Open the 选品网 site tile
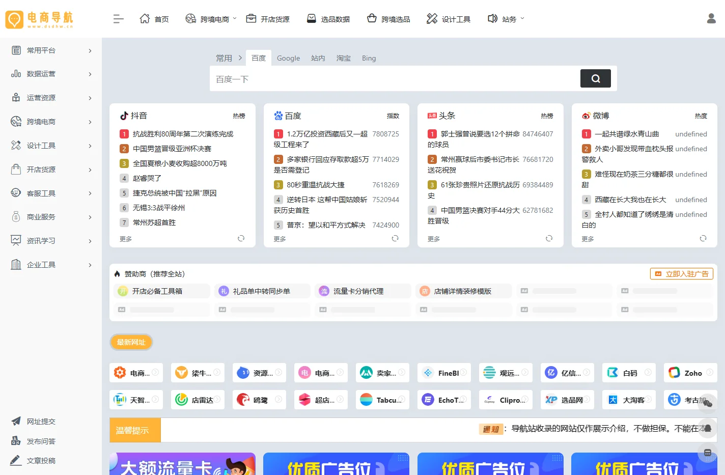 567,400
